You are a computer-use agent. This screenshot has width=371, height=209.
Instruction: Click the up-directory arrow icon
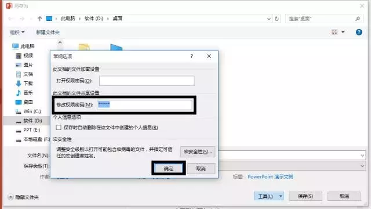pyautogui.click(x=39, y=19)
